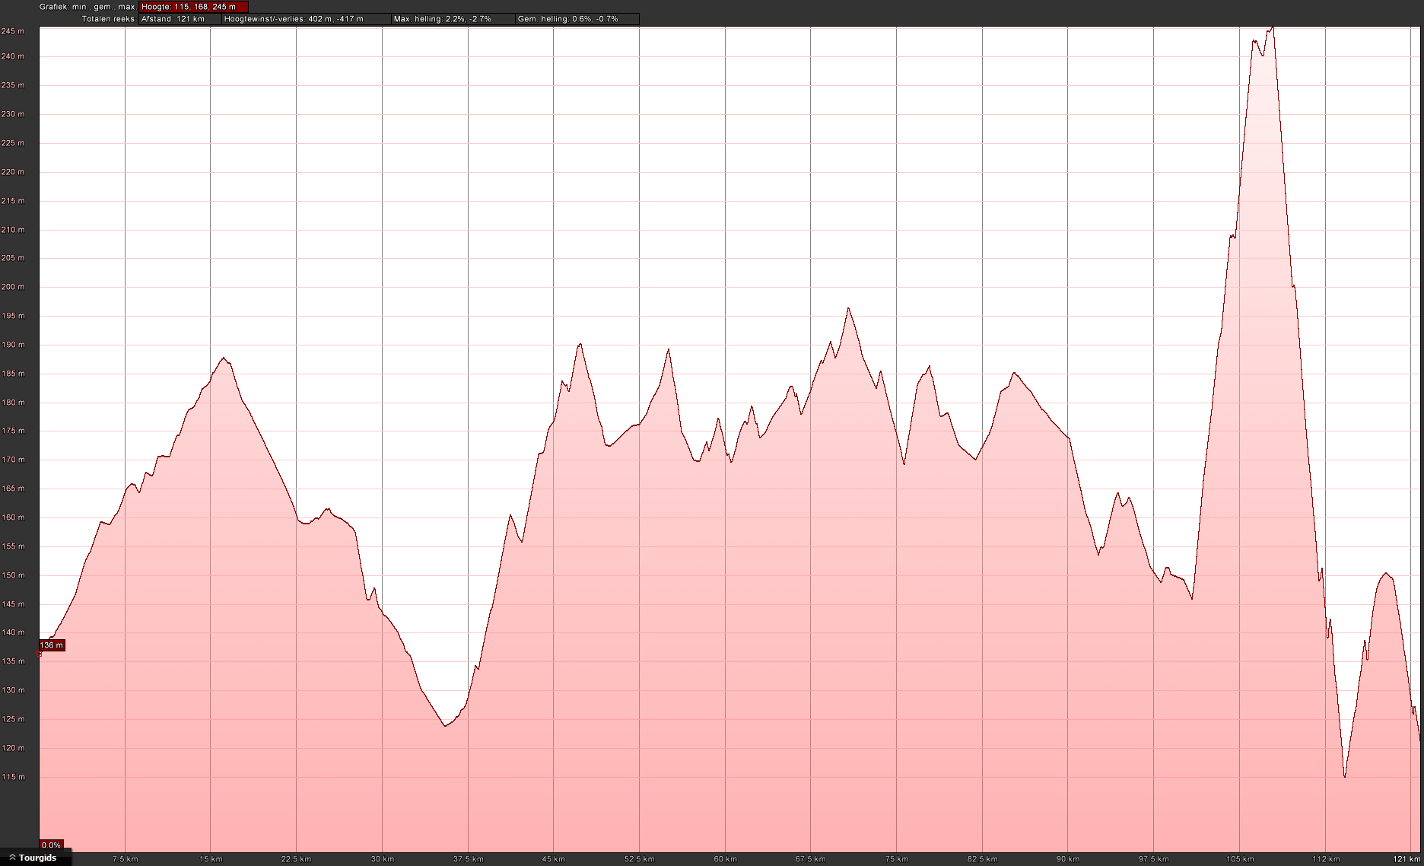Select the Max. helling statistic box
Screen dimensions: 1424x866
point(453,19)
